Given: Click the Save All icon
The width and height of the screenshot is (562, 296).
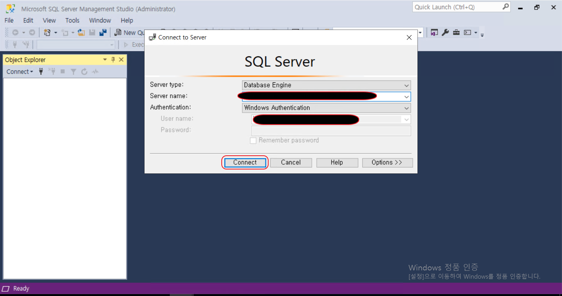Looking at the screenshot, I should pos(103,33).
